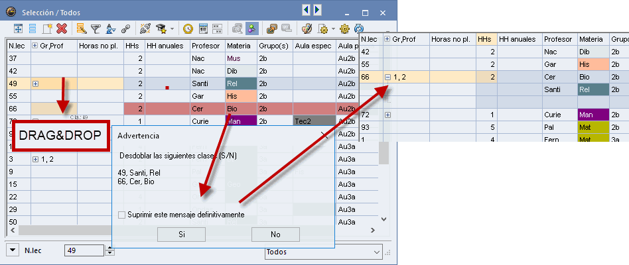Select the orange His cell in left row 55

click(x=241, y=97)
